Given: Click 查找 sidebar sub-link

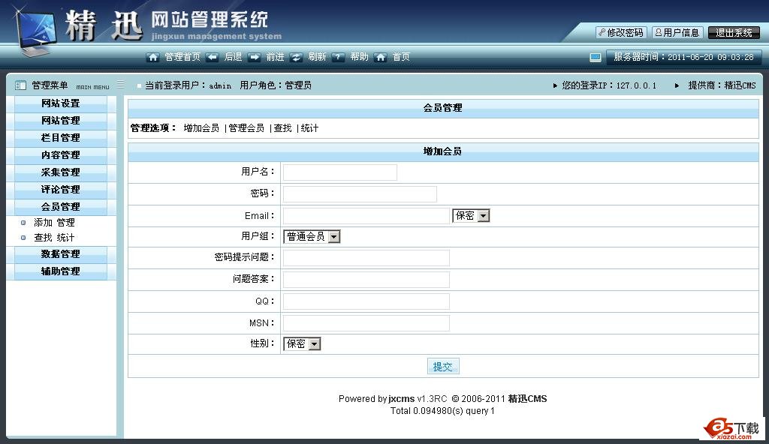Looking at the screenshot, I should click(x=43, y=238).
